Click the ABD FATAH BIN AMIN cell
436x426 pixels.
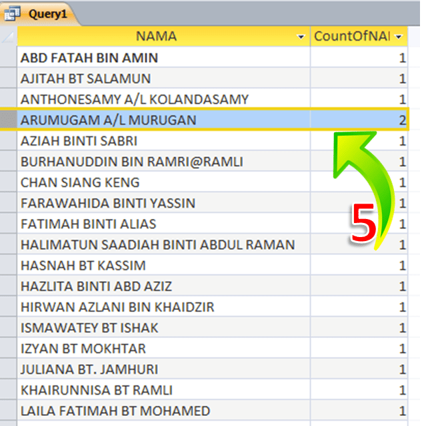[89, 58]
